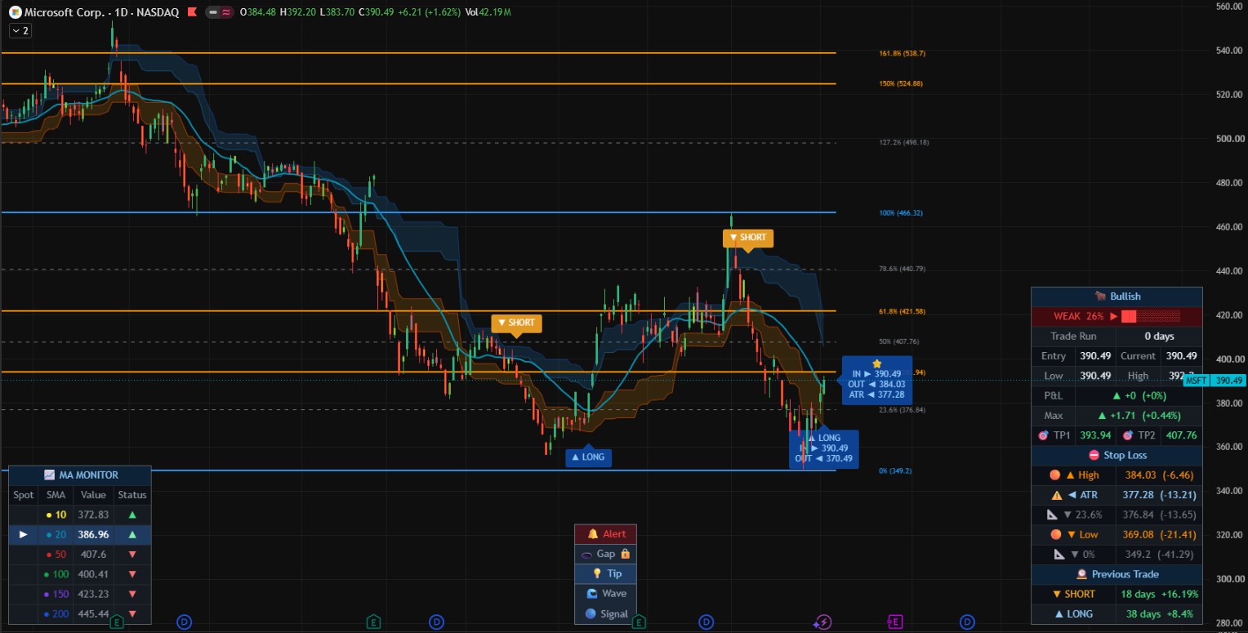Click the 0% (349.2) Fibonacci label

click(895, 471)
